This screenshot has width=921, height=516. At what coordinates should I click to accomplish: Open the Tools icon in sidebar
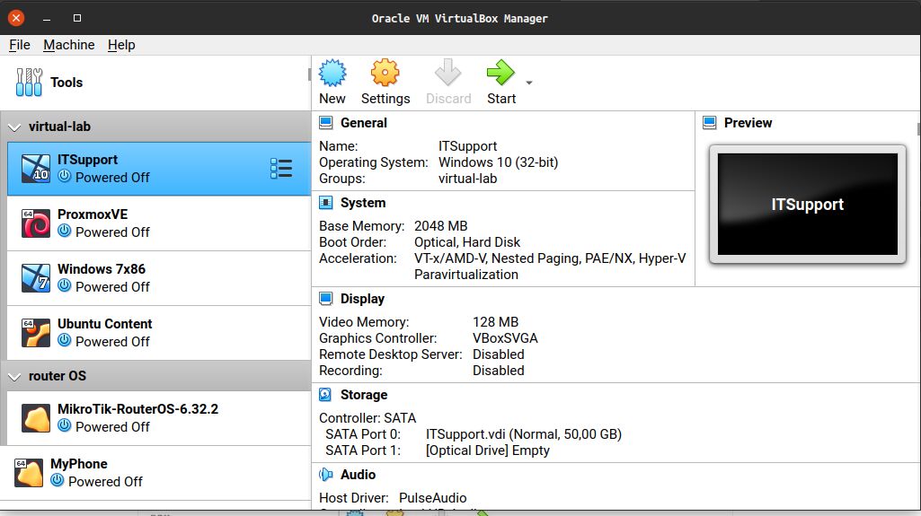coord(29,82)
